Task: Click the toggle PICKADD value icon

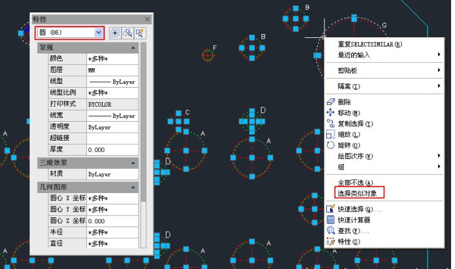Action: [115, 33]
